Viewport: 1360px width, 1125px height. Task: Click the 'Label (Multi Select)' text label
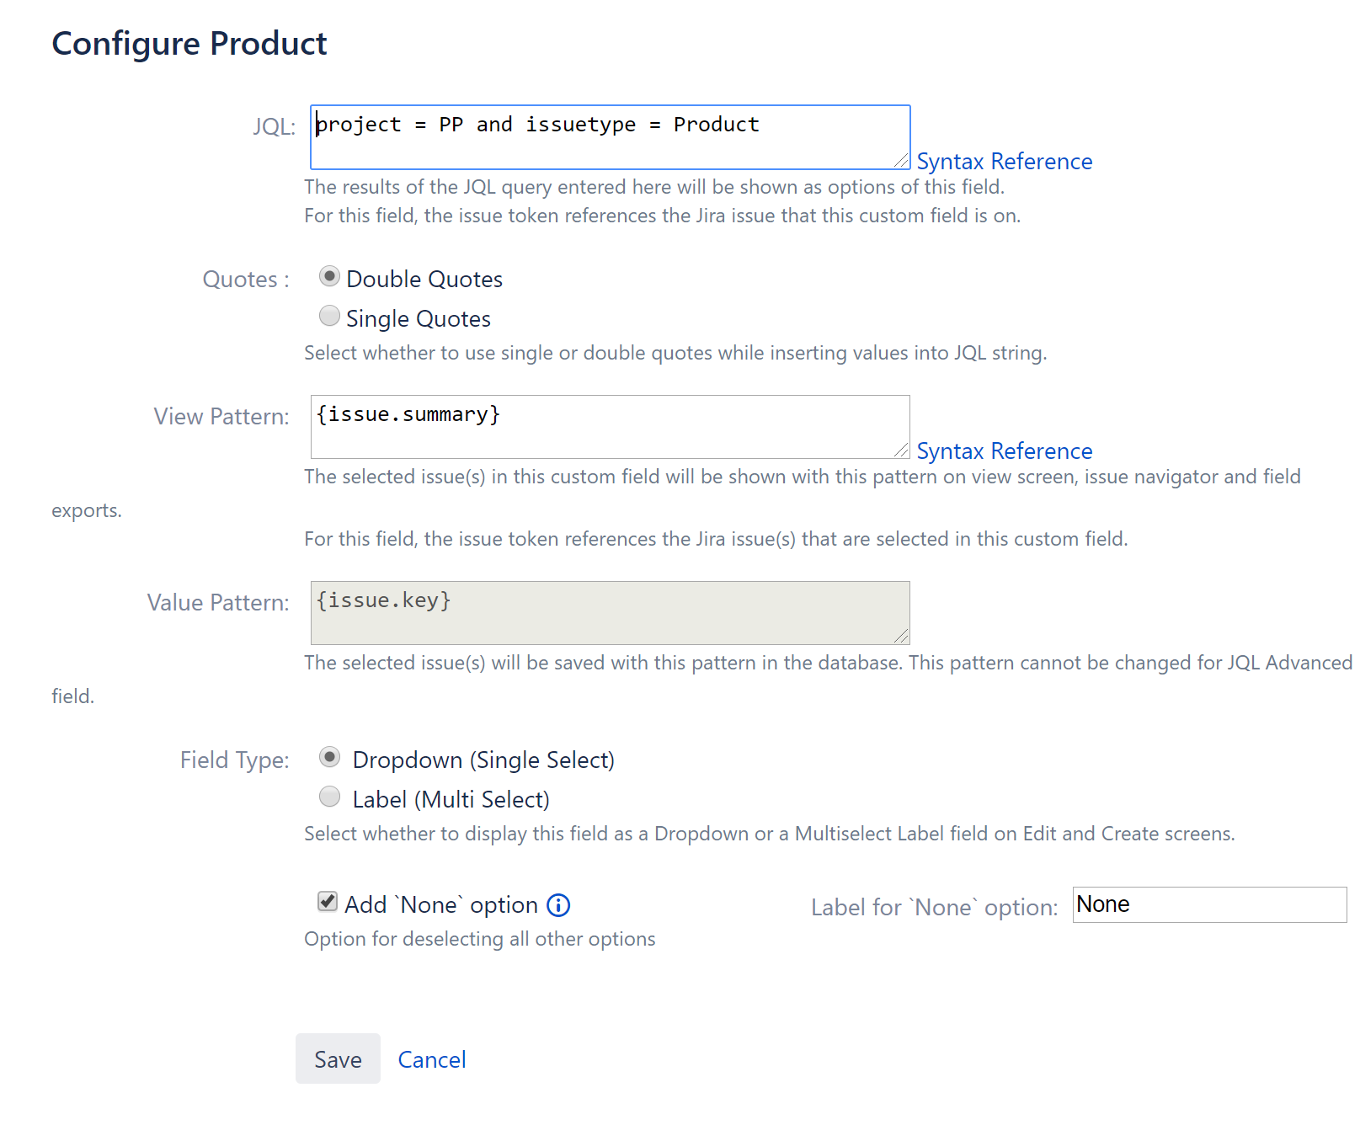(x=451, y=798)
